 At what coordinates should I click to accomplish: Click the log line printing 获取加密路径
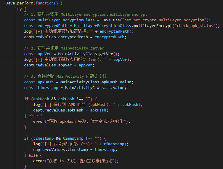79,31
